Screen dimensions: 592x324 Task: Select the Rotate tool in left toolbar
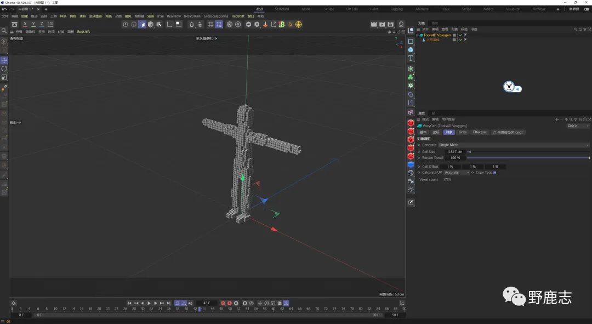pyautogui.click(x=4, y=69)
